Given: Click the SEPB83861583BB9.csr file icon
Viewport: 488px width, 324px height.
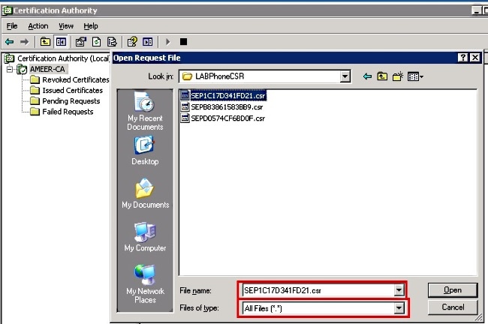Looking at the screenshot, I should pos(185,106).
